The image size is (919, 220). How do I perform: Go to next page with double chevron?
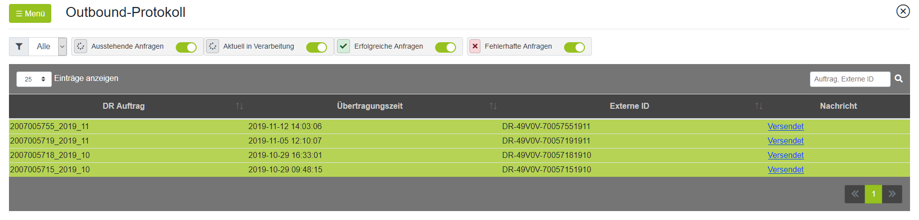pyautogui.click(x=892, y=194)
